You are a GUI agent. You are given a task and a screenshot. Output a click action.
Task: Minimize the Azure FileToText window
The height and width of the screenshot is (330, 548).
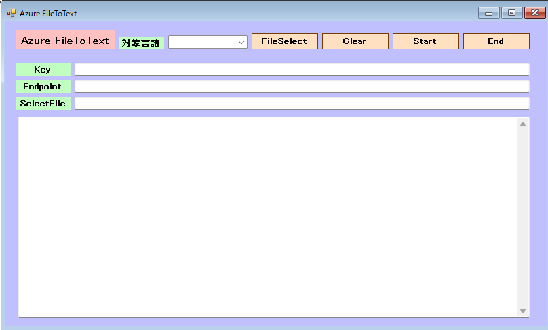[488, 13]
